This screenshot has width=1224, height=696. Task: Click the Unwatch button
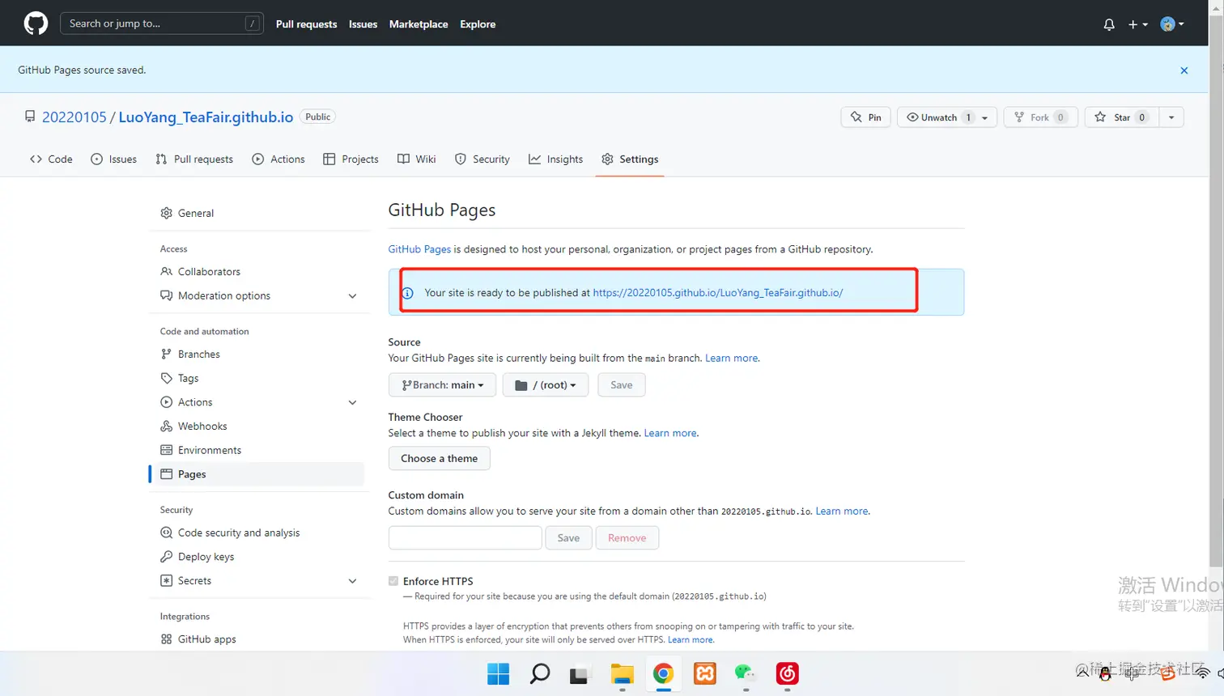936,117
